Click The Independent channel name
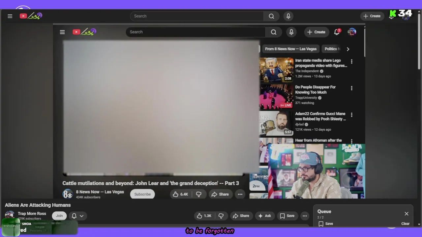 (x=307, y=71)
